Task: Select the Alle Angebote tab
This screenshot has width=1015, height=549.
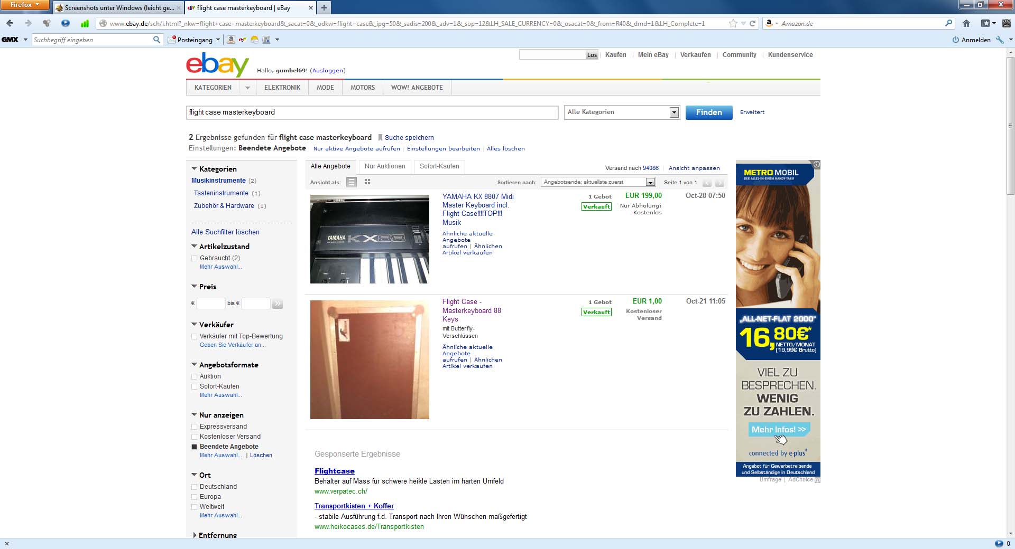Action: pos(330,166)
